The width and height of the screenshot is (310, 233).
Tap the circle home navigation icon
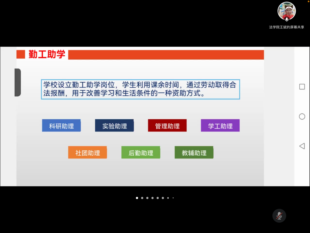(x=302, y=116)
